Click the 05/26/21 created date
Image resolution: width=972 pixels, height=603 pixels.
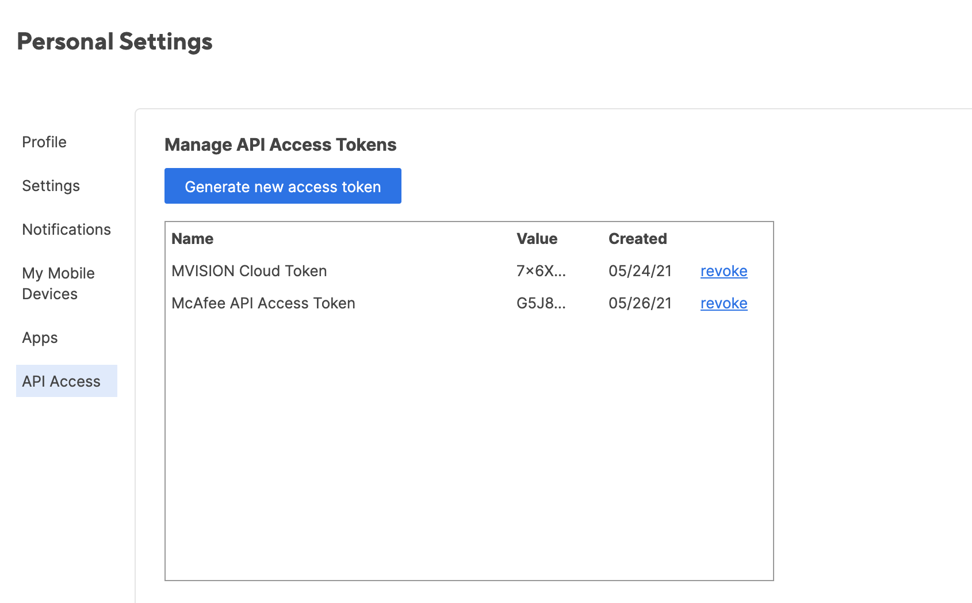(640, 303)
